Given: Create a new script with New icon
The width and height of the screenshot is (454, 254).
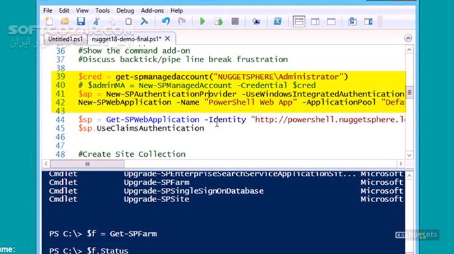Looking at the screenshot, I should tap(49, 21).
